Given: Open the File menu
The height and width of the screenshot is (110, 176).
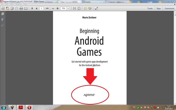Looking at the screenshot, I should point(2,4).
